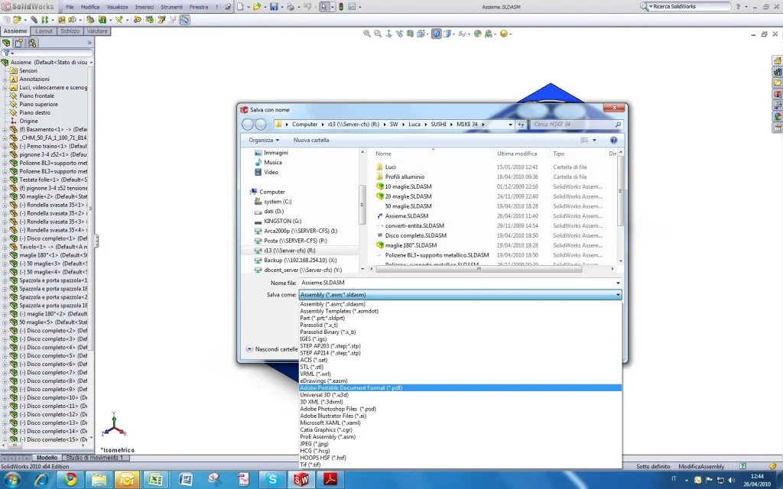Open the Modifica menu

point(90,7)
